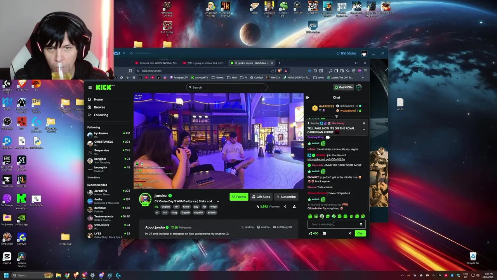Open jandroo_ Instagram profile link

(x=264, y=227)
